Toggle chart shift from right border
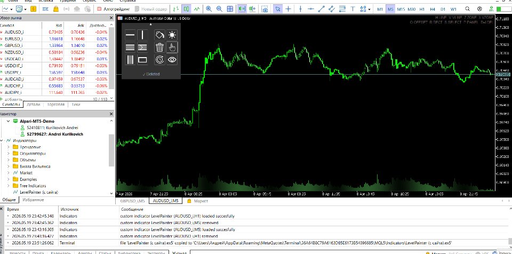The image size is (512, 254). [x=252, y=9]
